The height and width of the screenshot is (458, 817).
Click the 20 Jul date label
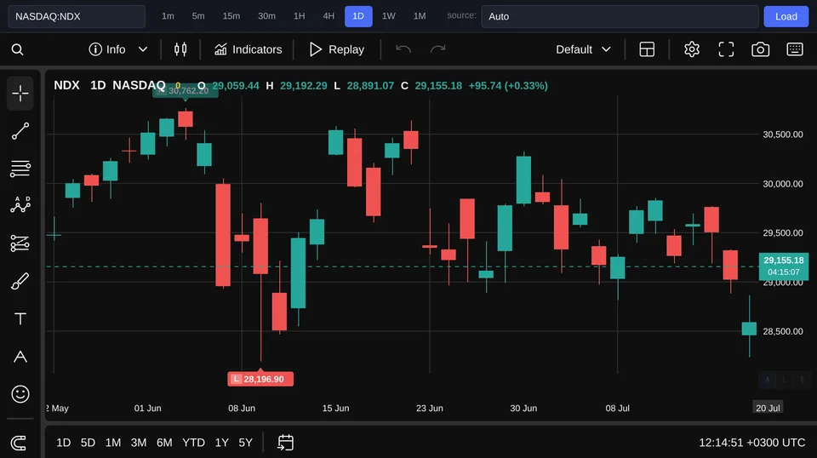[768, 408]
